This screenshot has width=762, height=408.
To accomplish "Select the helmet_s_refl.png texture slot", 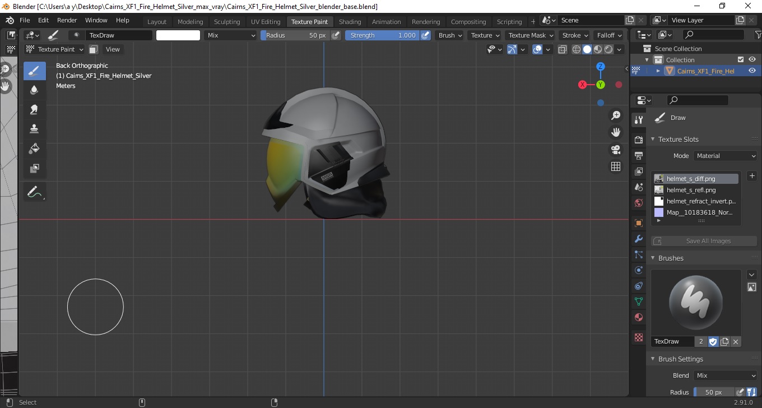I will [691, 190].
